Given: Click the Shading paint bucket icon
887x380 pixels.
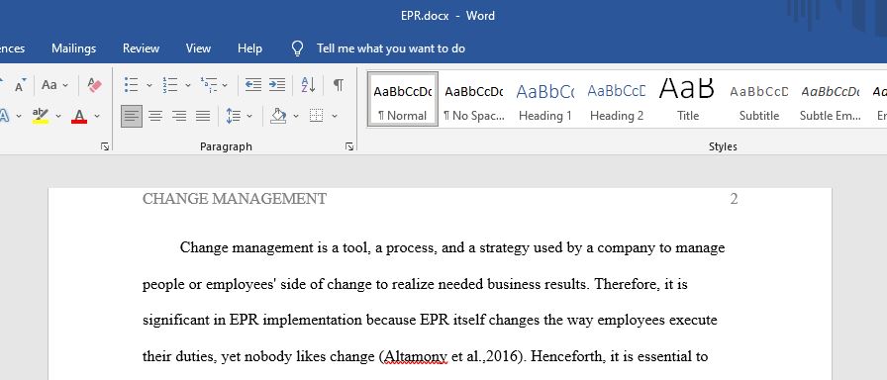Looking at the screenshot, I should pyautogui.click(x=278, y=116).
